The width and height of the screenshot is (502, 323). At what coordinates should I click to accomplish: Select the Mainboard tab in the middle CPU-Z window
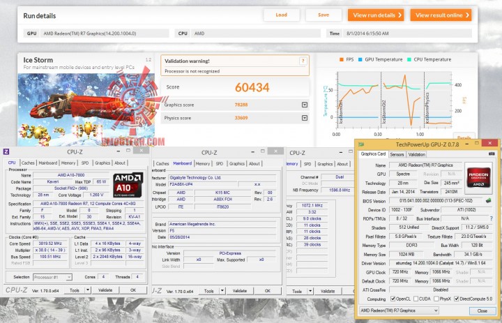tap(182, 163)
